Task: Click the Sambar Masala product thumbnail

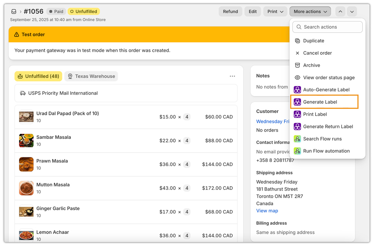Action: point(26,141)
